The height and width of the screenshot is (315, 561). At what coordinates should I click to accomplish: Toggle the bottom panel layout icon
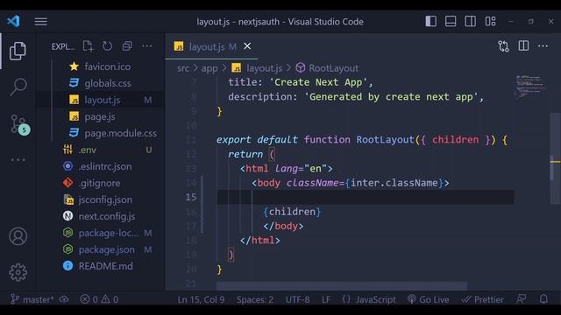pyautogui.click(x=451, y=21)
